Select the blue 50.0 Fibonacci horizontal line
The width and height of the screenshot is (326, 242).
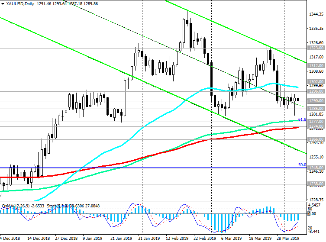coord(153,168)
